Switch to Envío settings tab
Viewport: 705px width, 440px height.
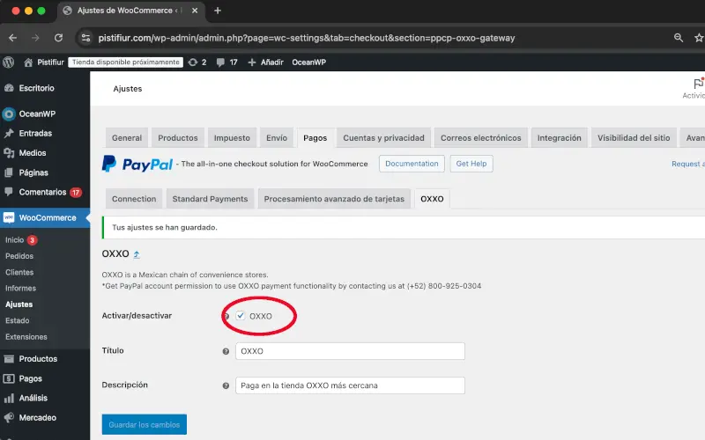(277, 138)
